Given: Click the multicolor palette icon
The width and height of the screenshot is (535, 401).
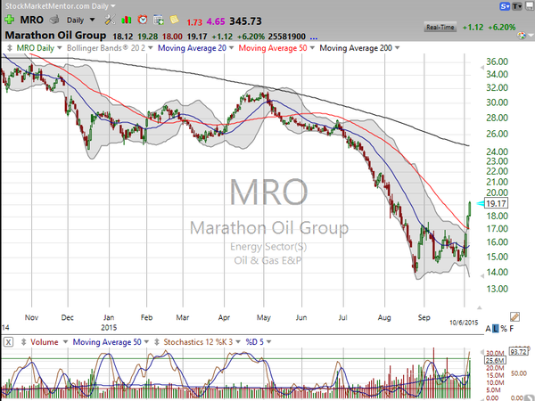Looking at the screenshot, I should (522, 35).
